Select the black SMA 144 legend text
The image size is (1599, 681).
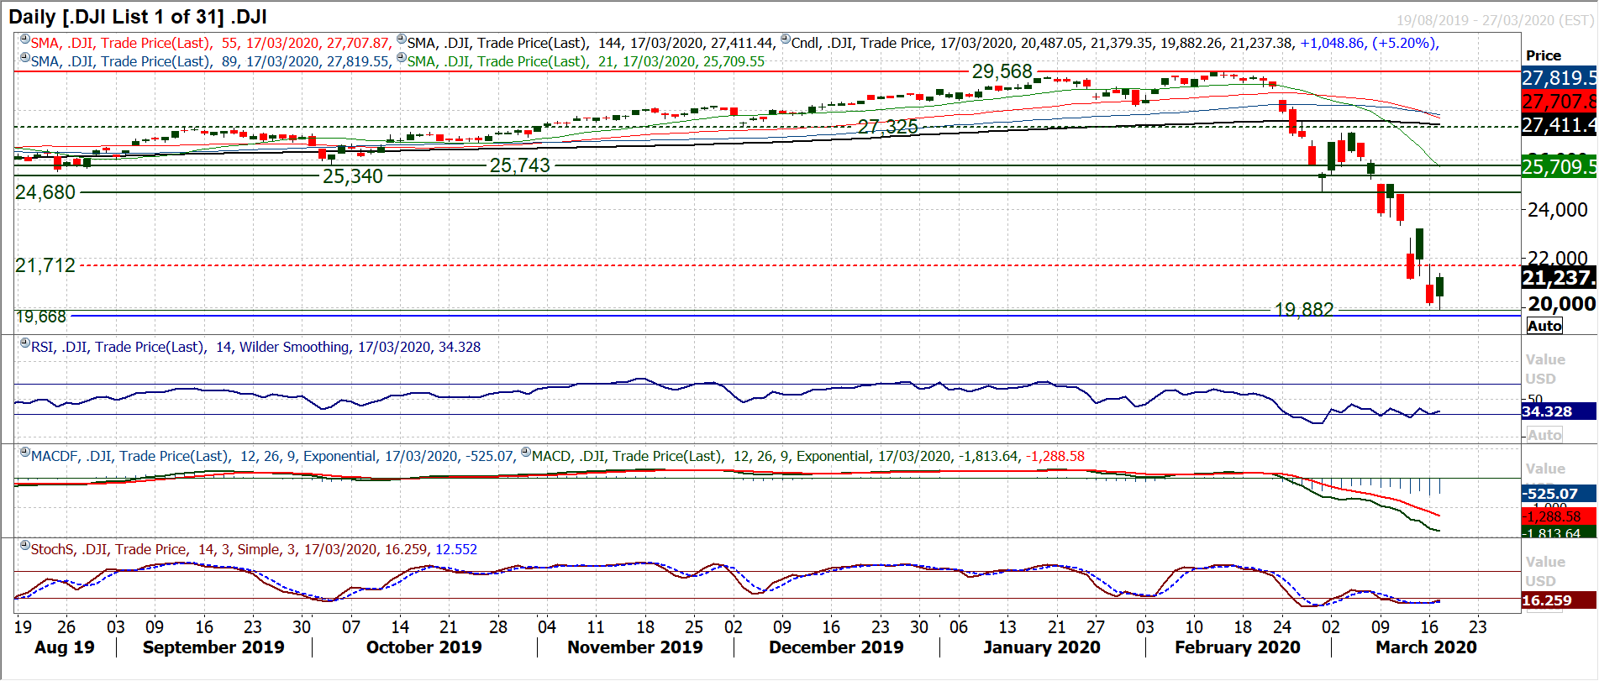point(591,43)
